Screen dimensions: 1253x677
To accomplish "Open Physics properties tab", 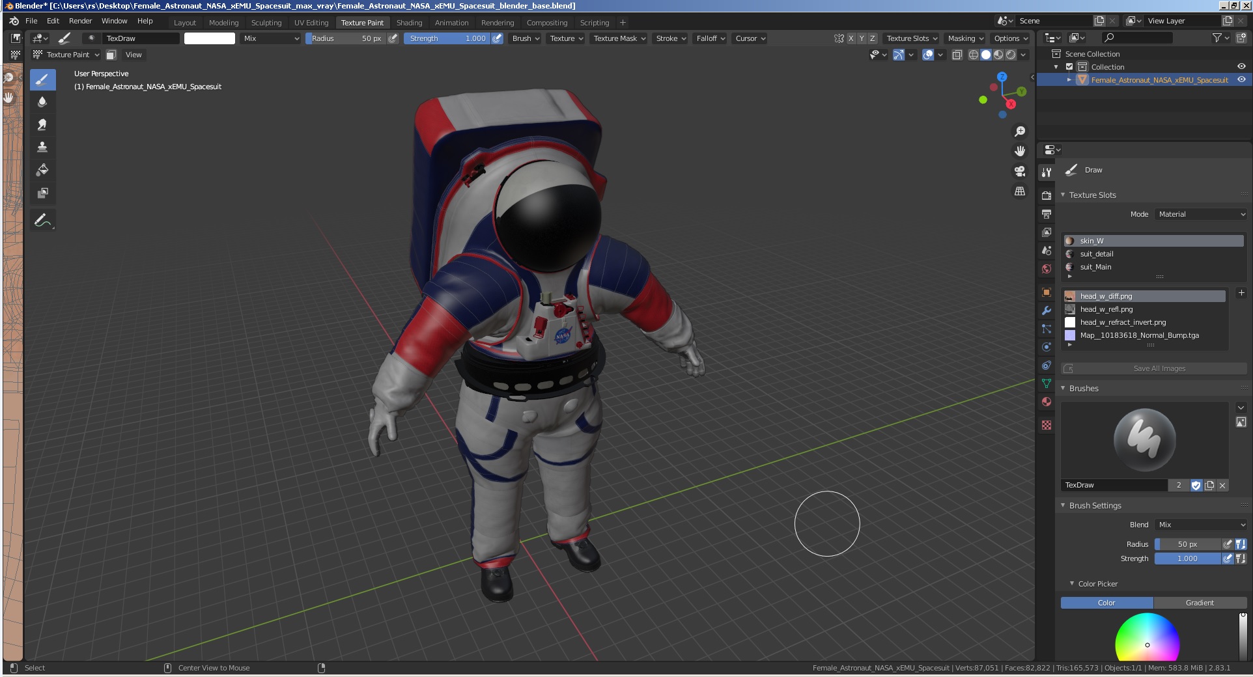I will pos(1047,347).
